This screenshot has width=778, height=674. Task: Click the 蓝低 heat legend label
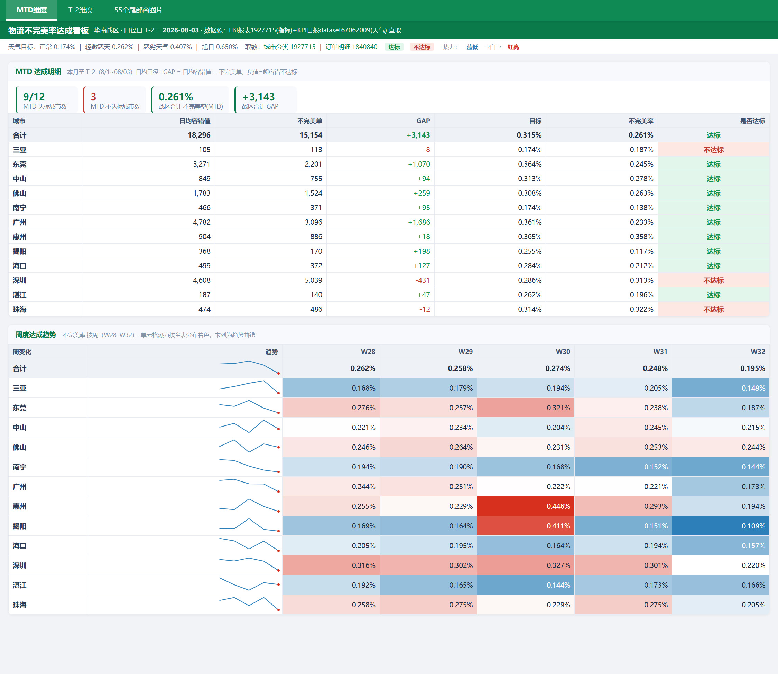[472, 47]
